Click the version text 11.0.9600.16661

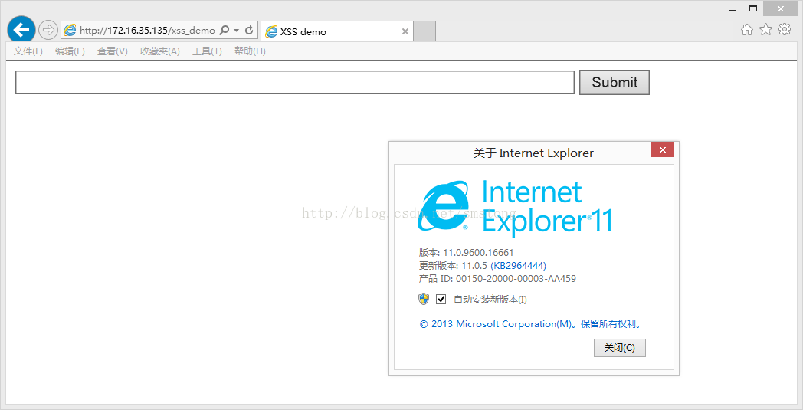click(478, 253)
